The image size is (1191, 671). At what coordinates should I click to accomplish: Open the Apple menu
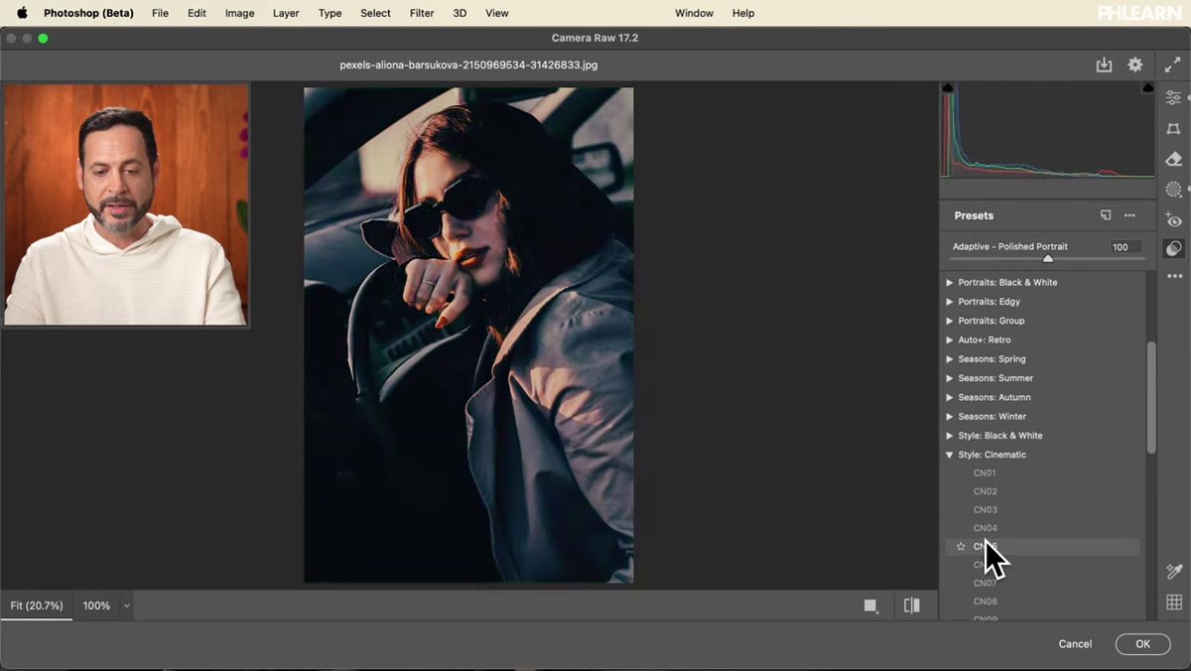[22, 13]
